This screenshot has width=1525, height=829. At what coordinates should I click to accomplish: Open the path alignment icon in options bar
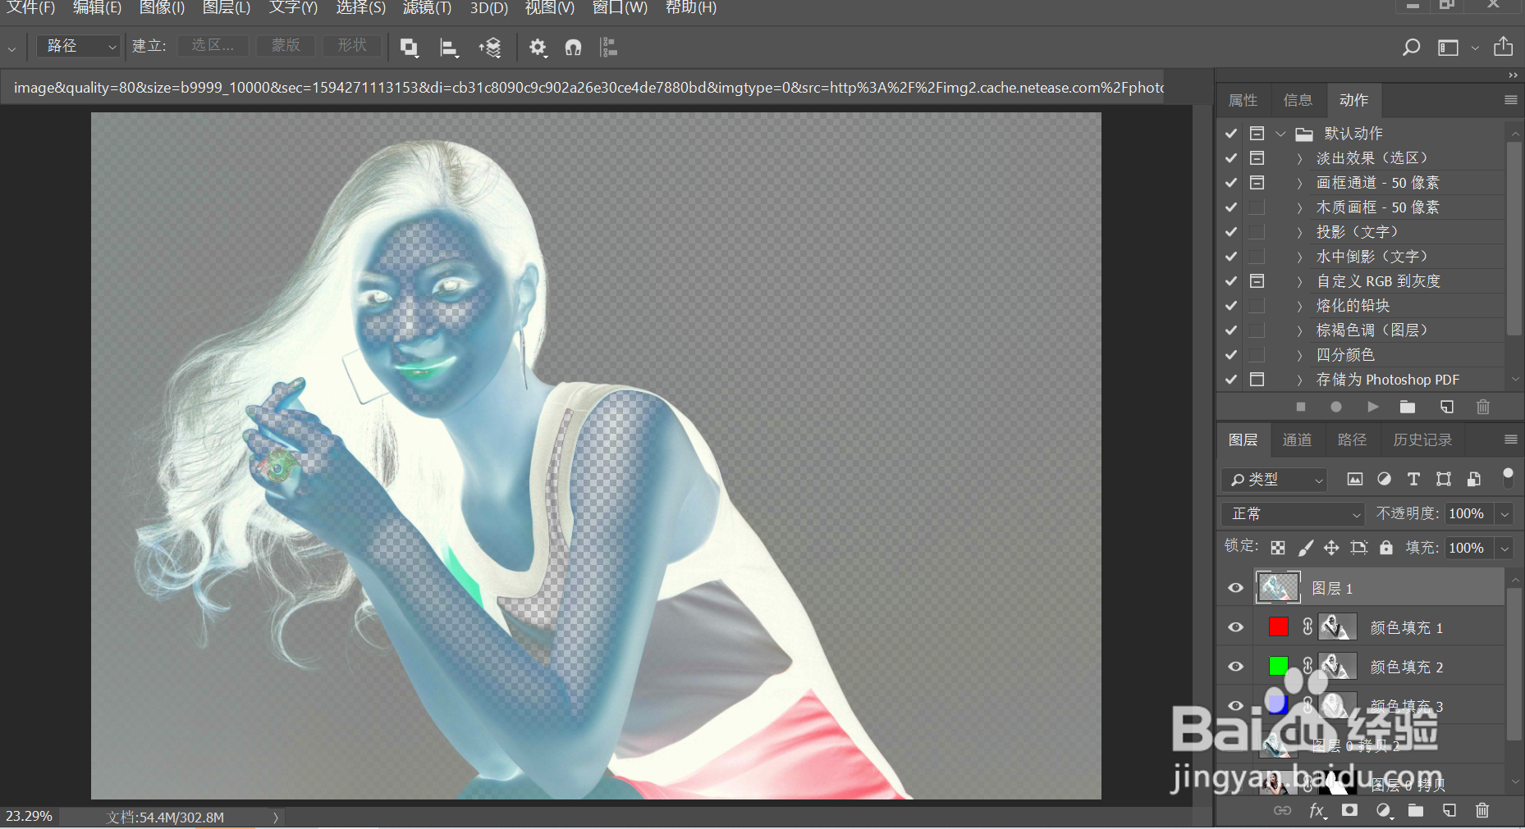point(449,48)
